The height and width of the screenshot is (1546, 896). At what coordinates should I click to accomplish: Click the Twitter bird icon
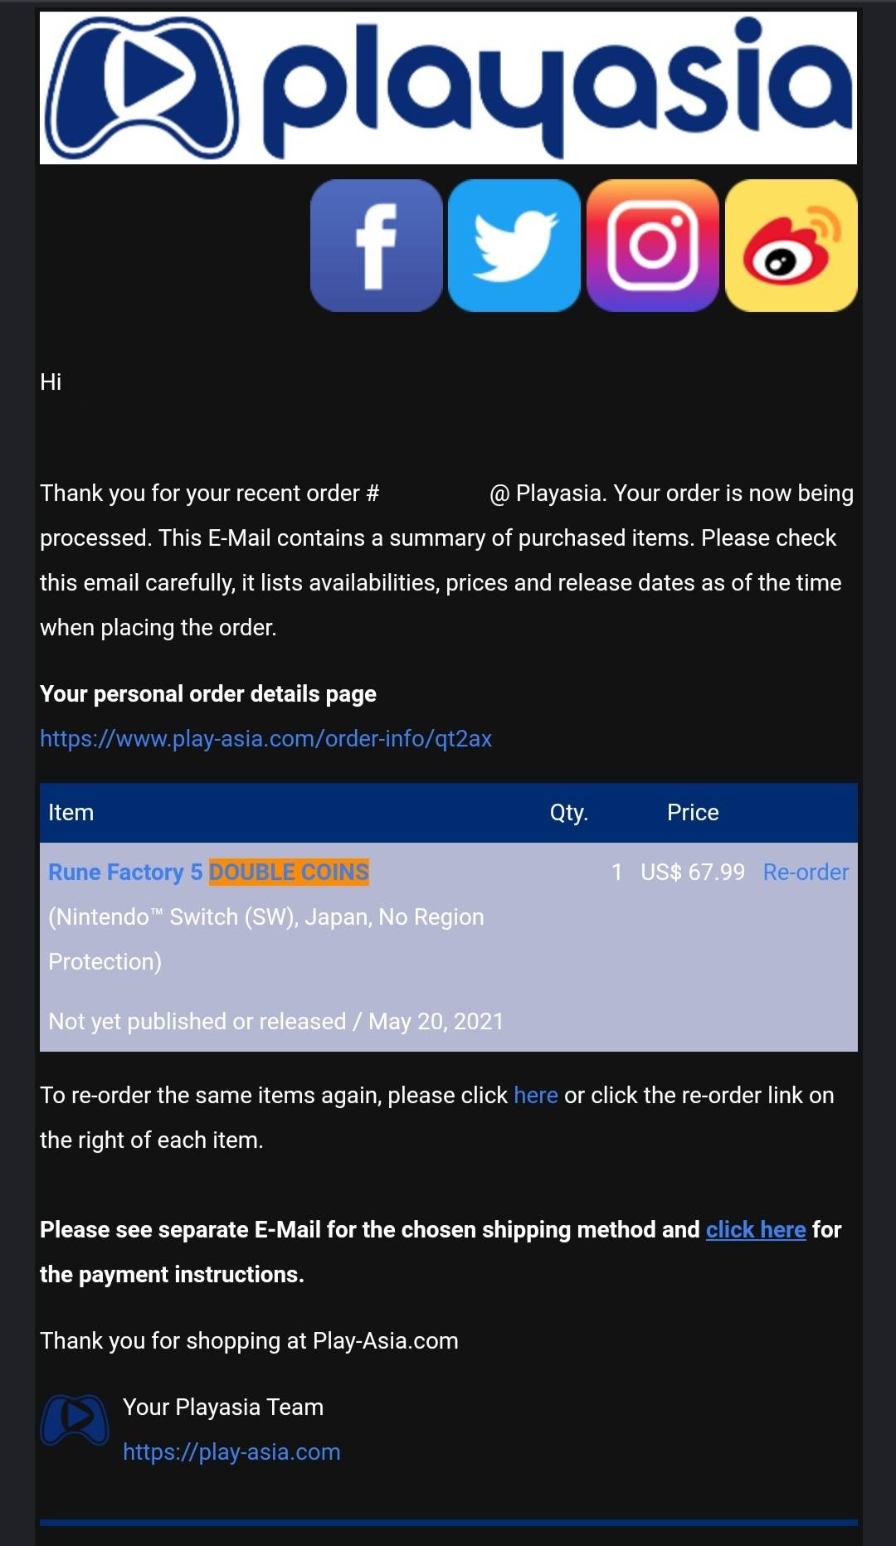514,246
